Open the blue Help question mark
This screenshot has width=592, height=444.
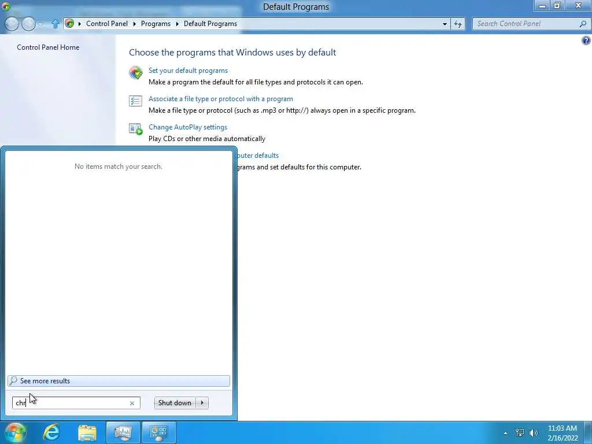coord(586,40)
